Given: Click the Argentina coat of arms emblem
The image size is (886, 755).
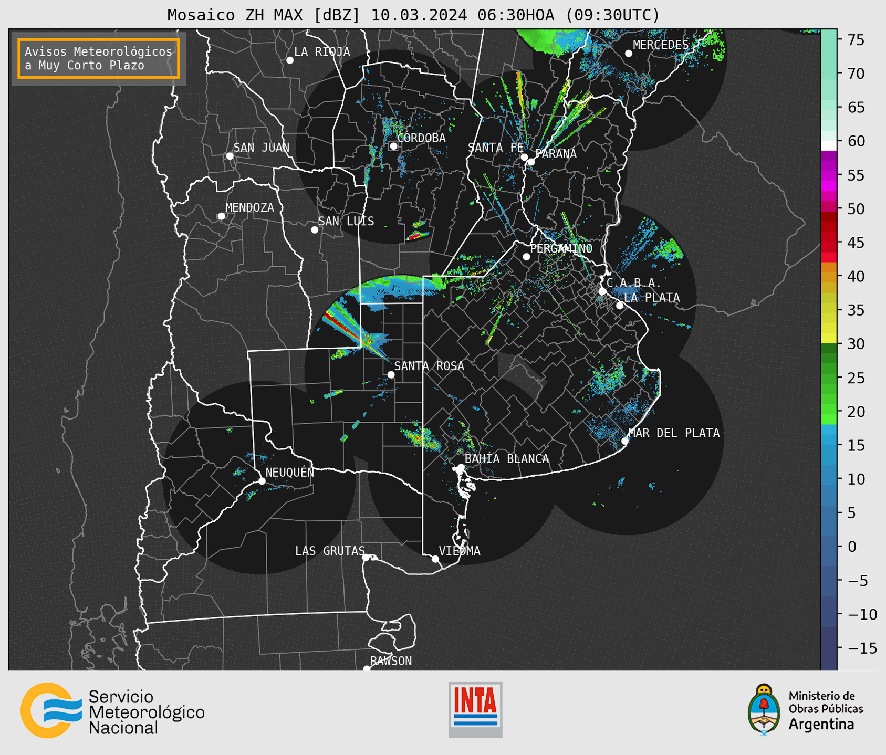Looking at the screenshot, I should click(x=764, y=709).
